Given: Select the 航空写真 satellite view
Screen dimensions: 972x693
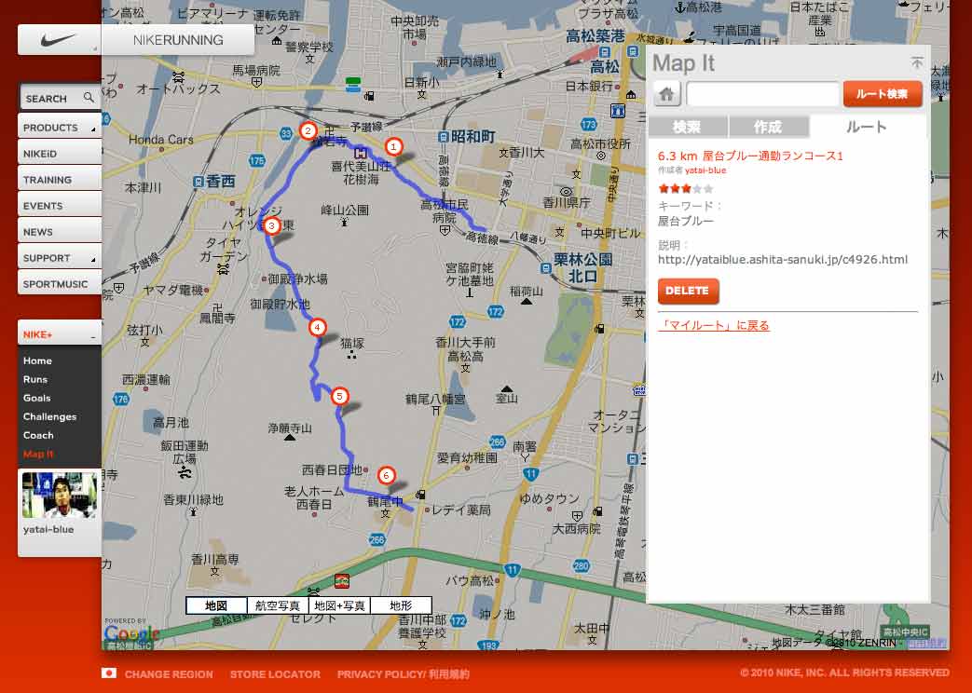Looking at the screenshot, I should pos(277,605).
